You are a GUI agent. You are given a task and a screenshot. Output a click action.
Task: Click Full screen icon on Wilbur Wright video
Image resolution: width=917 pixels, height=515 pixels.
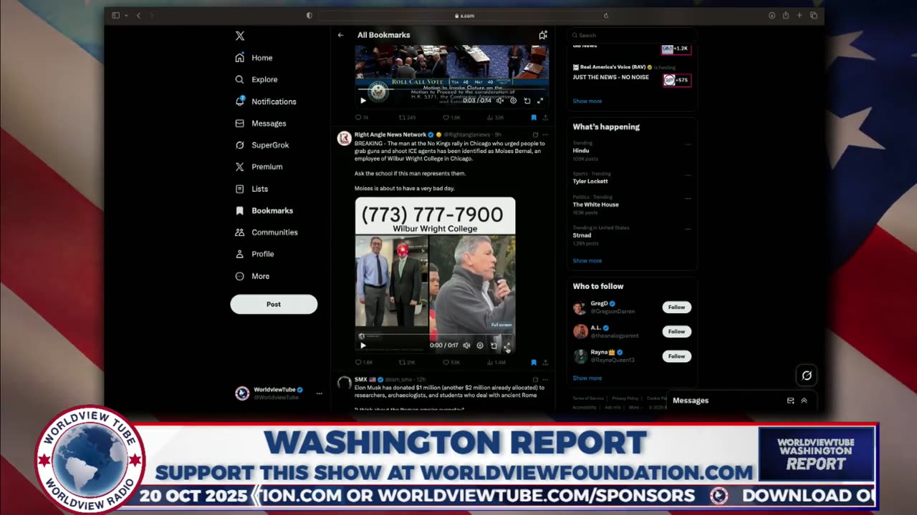pos(507,345)
